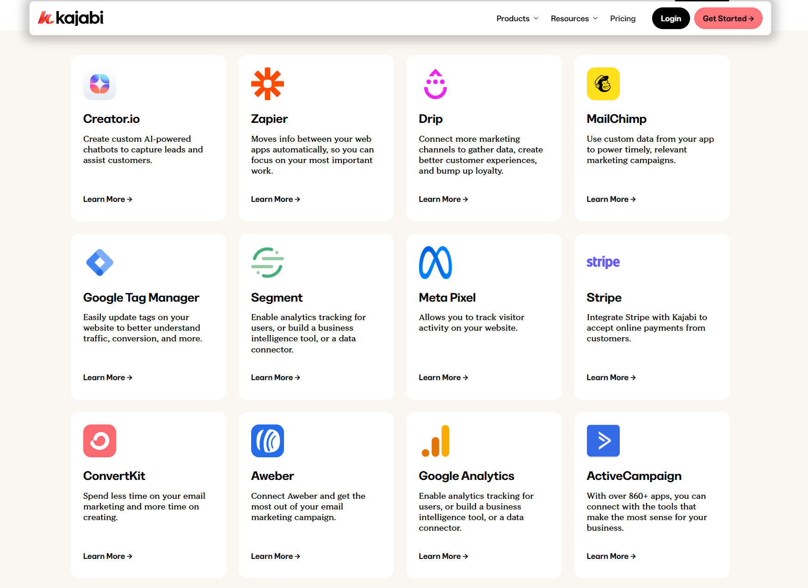Viewport: 808px width, 588px height.
Task: Click the Stripe card title
Action: click(604, 297)
